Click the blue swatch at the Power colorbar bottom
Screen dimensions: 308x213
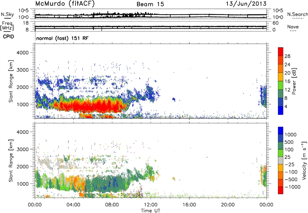pos(281,110)
